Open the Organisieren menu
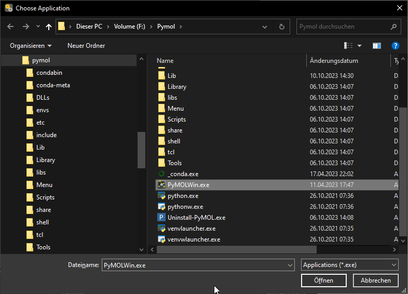The image size is (408, 294). pyautogui.click(x=31, y=46)
